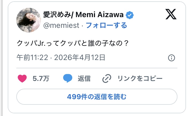Click empty space right of the tweet text

(155, 43)
